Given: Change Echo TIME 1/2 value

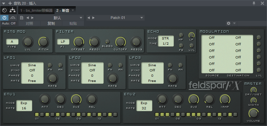Looking at the screenshot, I should coord(165,44).
